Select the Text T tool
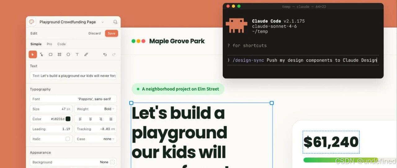Viewport: 397px width, 168px height. 77,54
